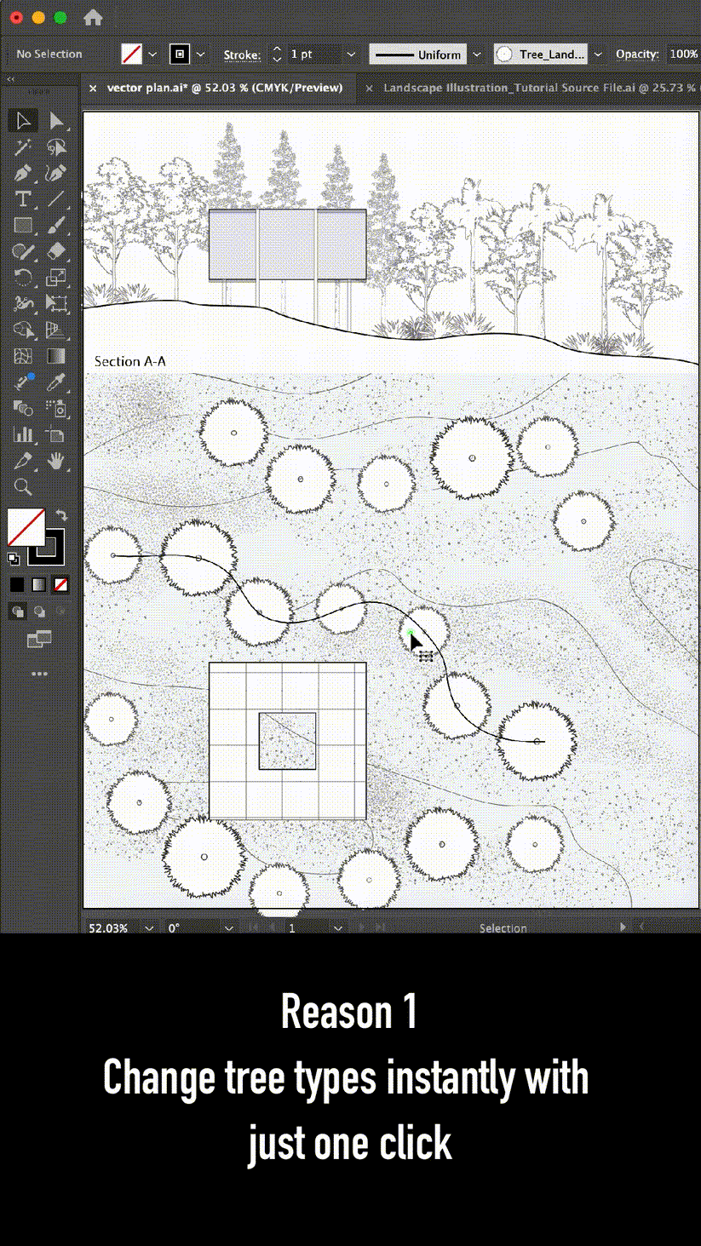Select the Paintbrush tool
This screenshot has width=701, height=1246.
56,226
